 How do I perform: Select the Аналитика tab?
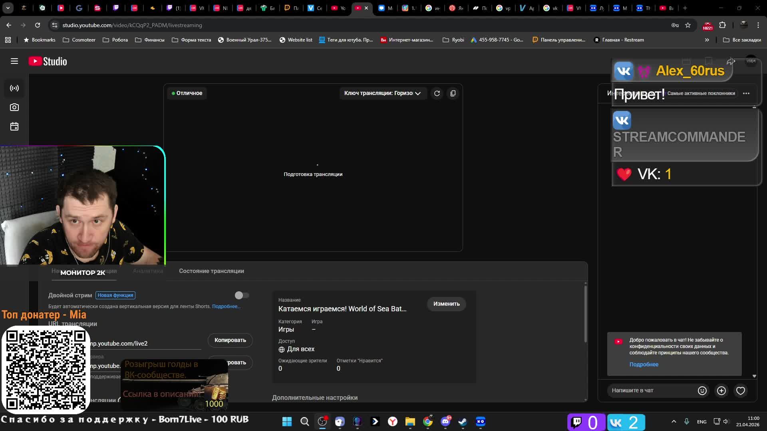point(148,271)
